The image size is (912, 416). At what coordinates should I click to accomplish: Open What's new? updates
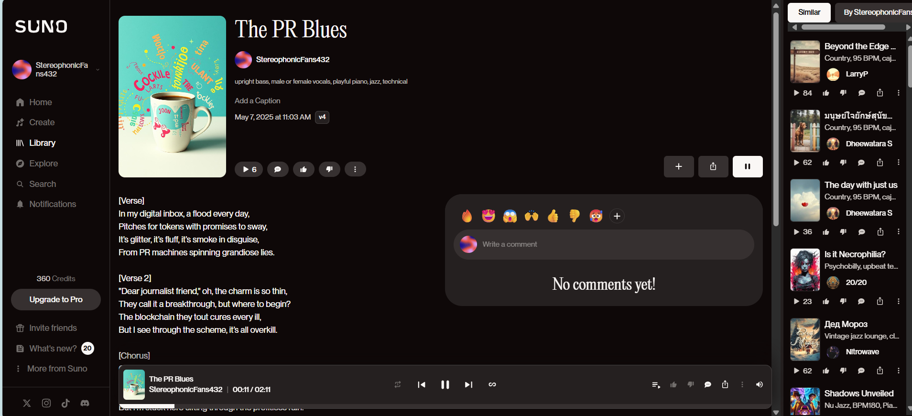(54, 349)
